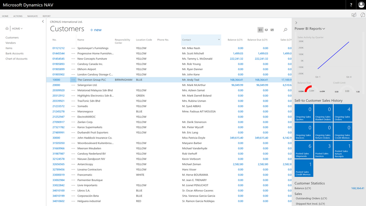The width and height of the screenshot is (366, 206).
Task: Select the Maronegoce customer name
Action: point(85,112)
